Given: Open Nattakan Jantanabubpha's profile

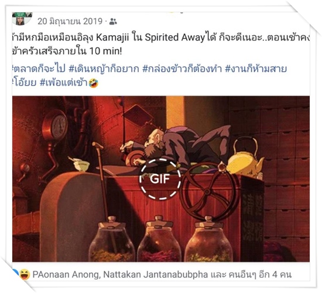Looking at the screenshot, I should [156, 274].
